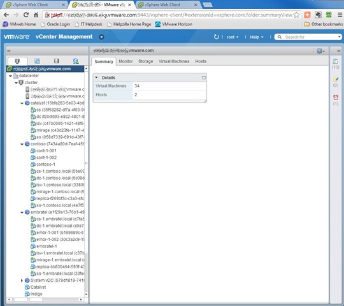Switch to the Monitor tab
The height and width of the screenshot is (306, 344).
(125, 61)
